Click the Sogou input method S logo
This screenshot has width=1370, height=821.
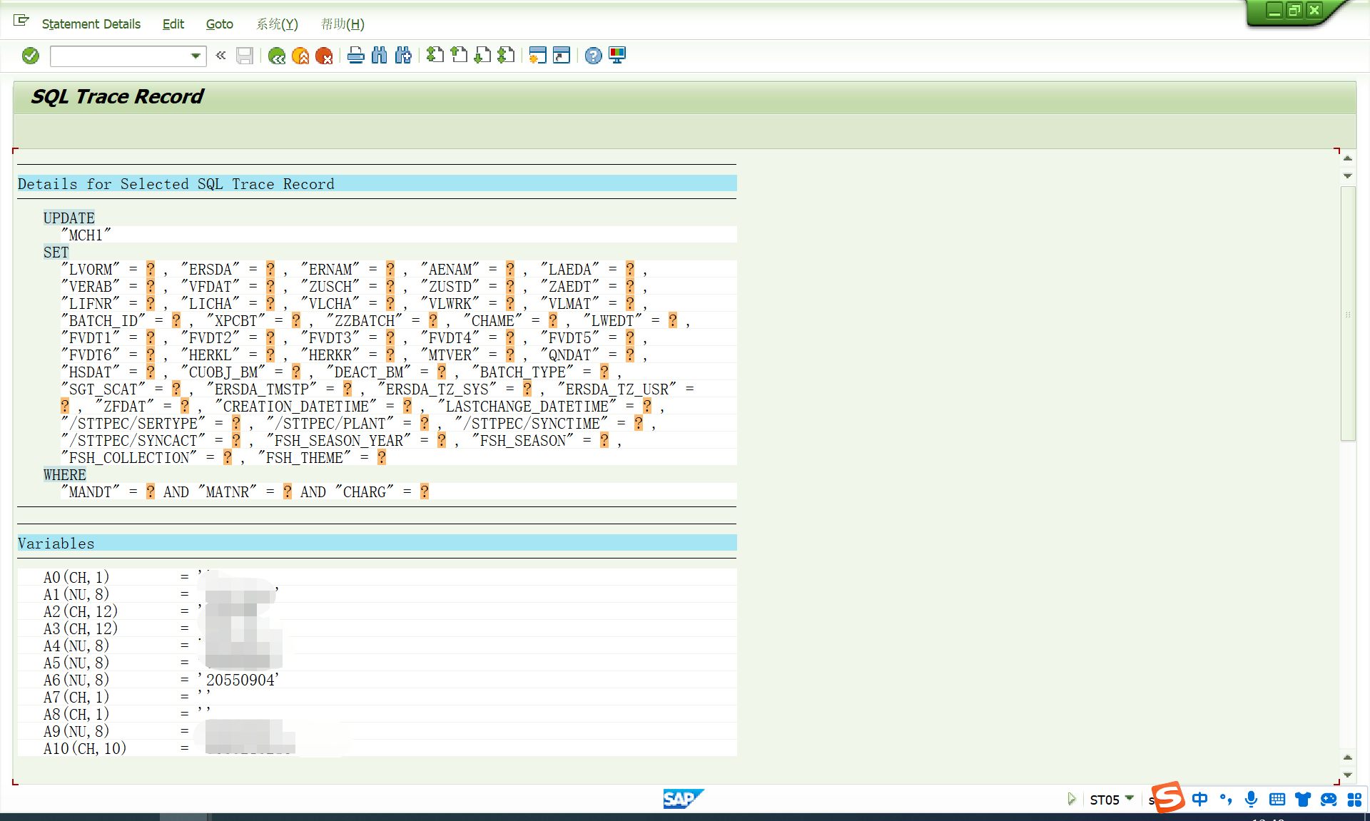click(1168, 797)
